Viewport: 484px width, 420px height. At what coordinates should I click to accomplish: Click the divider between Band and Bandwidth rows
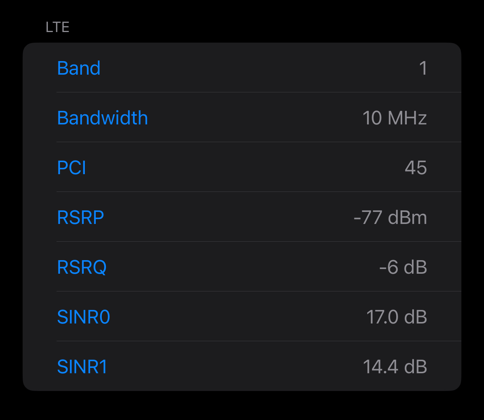pyautogui.click(x=259, y=92)
